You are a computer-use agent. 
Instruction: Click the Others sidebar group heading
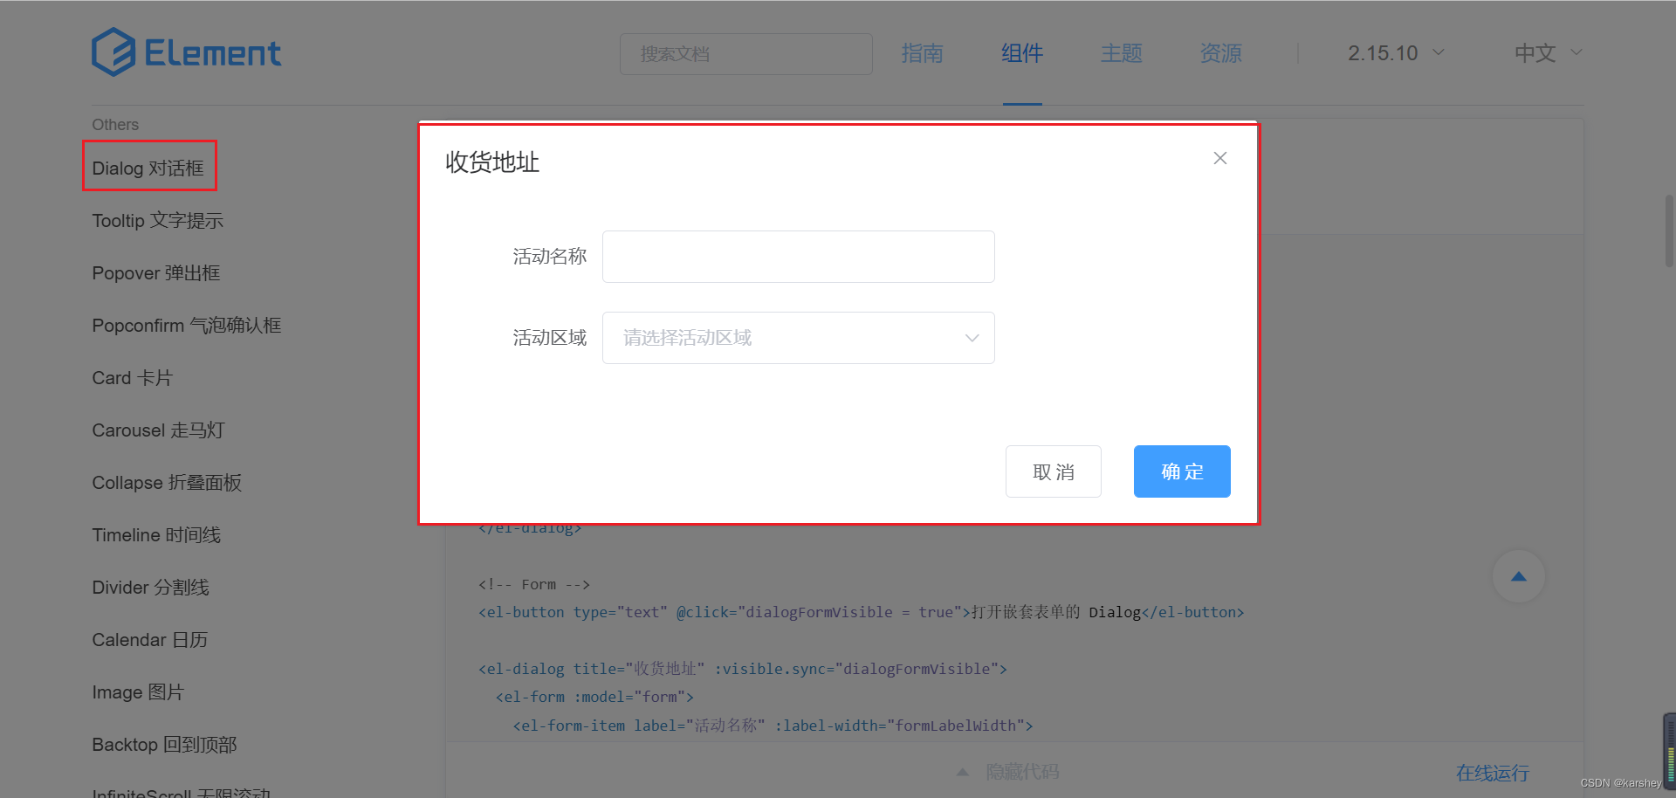coord(115,125)
